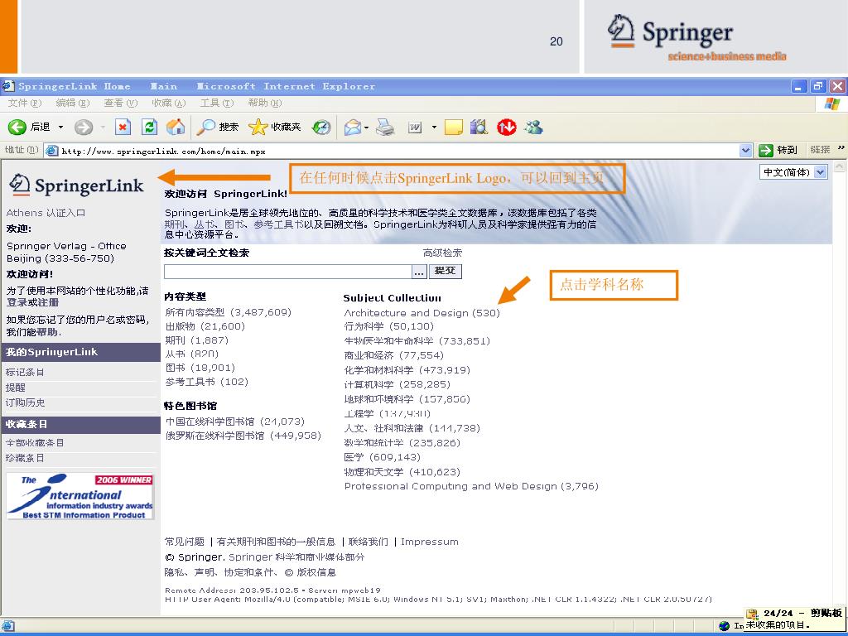Viewport: 848px width, 636px height.
Task: Open the 帮助(H) menu
Action: [265, 103]
